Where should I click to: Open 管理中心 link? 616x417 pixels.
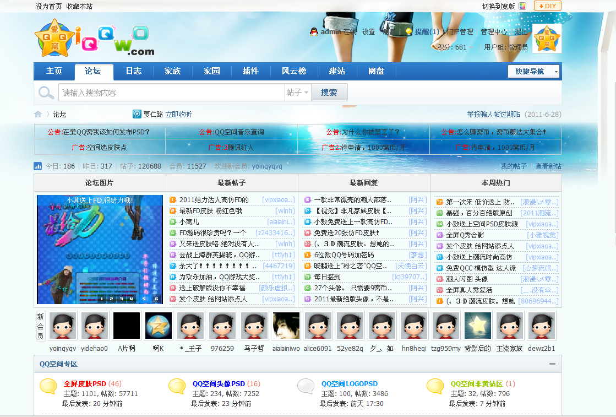[494, 32]
